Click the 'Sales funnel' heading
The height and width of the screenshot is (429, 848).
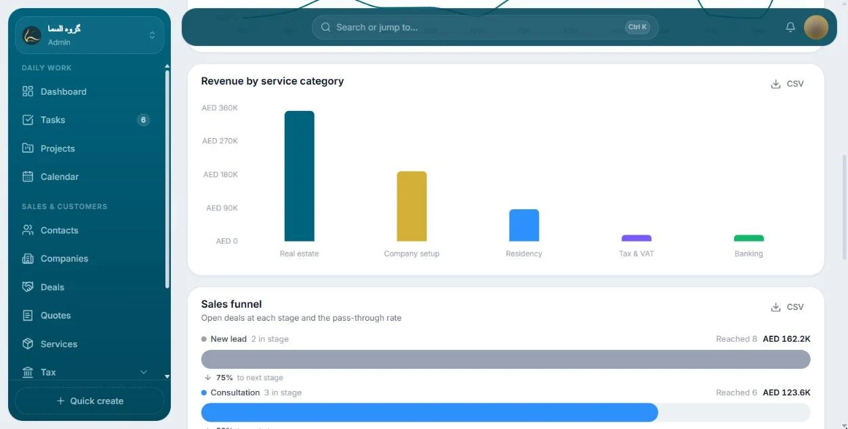click(231, 304)
